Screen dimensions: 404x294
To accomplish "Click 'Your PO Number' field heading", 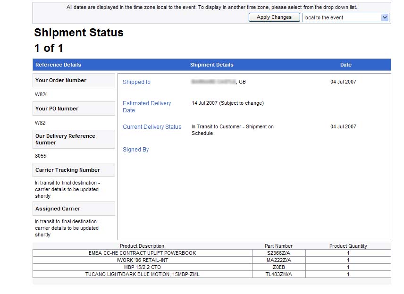I will pyautogui.click(x=74, y=109).
